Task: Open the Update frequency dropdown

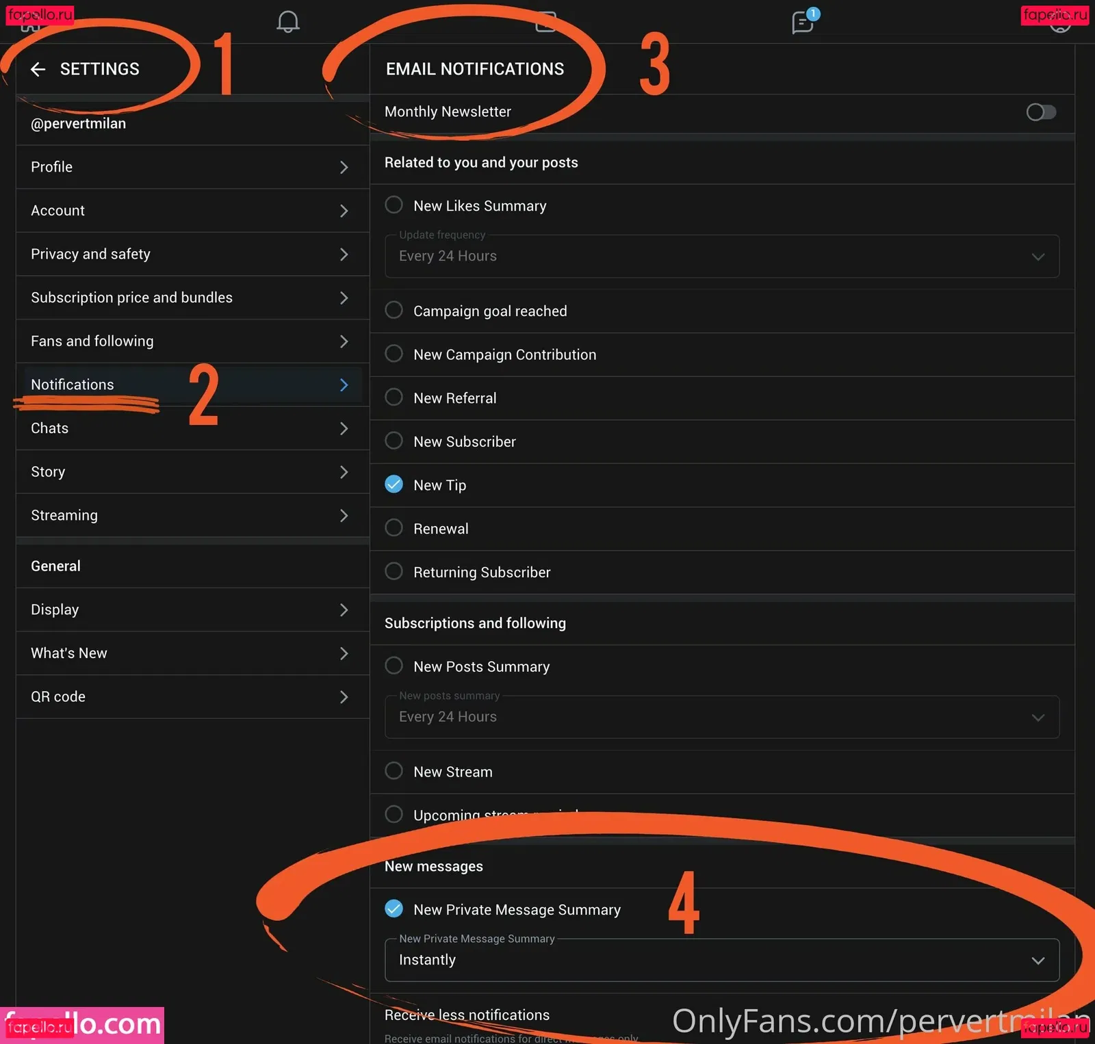Action: [721, 257]
